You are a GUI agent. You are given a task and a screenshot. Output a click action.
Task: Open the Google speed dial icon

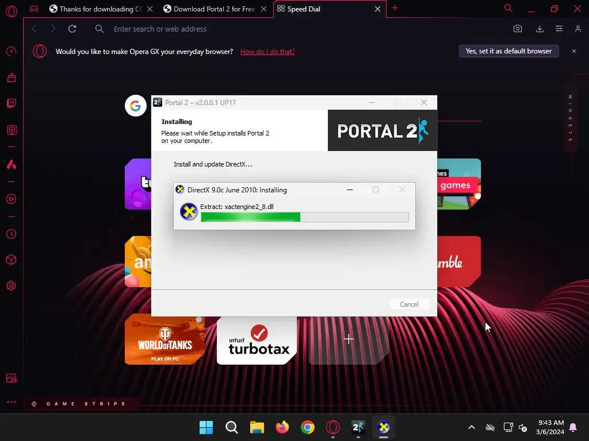click(x=135, y=106)
